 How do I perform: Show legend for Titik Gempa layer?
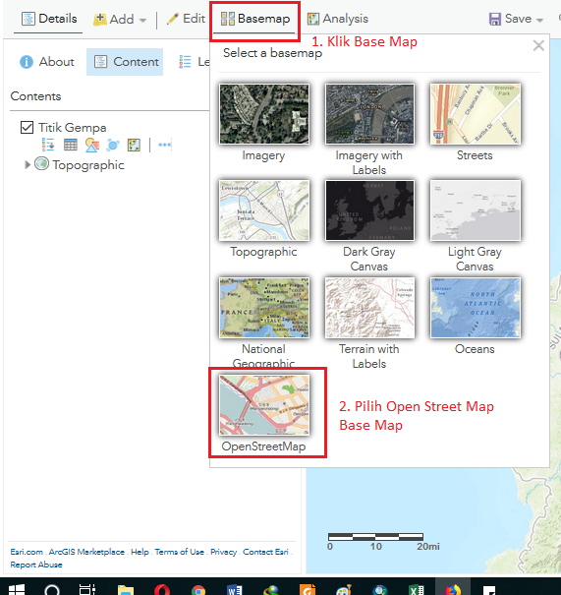click(48, 145)
